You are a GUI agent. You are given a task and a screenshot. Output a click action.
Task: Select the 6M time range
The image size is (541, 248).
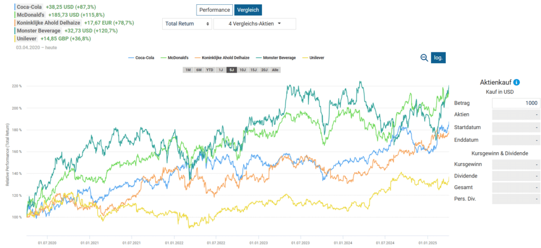pyautogui.click(x=199, y=70)
